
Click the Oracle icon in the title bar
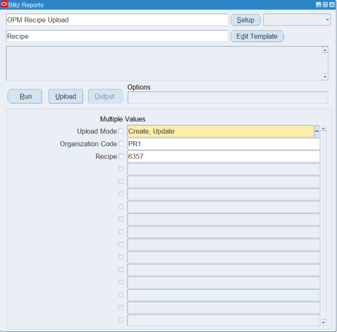click(x=4, y=4)
